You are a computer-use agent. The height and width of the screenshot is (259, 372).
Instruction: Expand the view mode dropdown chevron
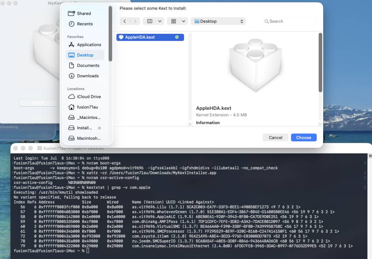pyautogui.click(x=160, y=21)
